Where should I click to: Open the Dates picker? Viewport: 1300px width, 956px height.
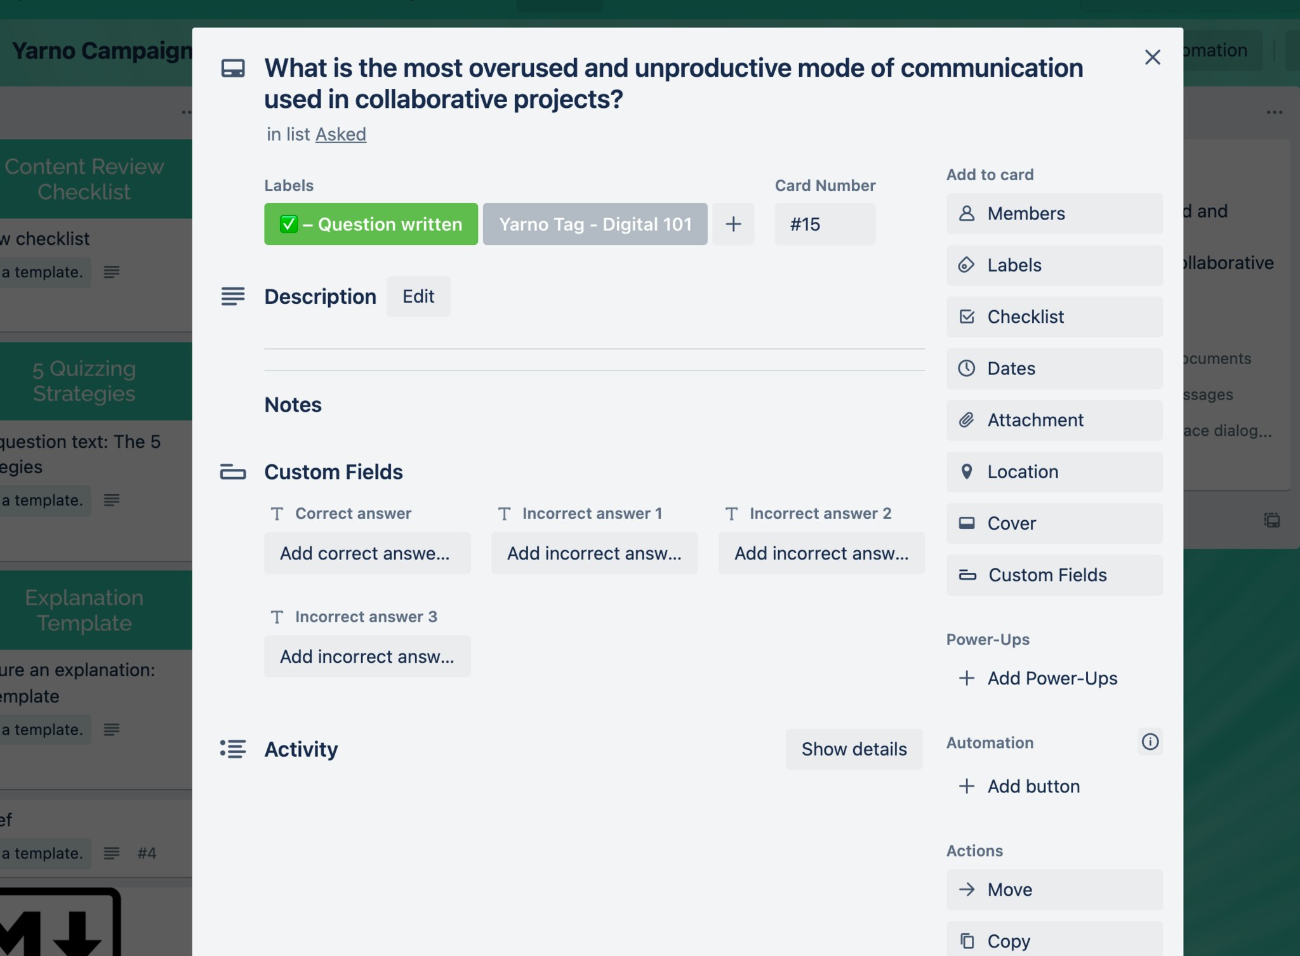(x=1054, y=369)
